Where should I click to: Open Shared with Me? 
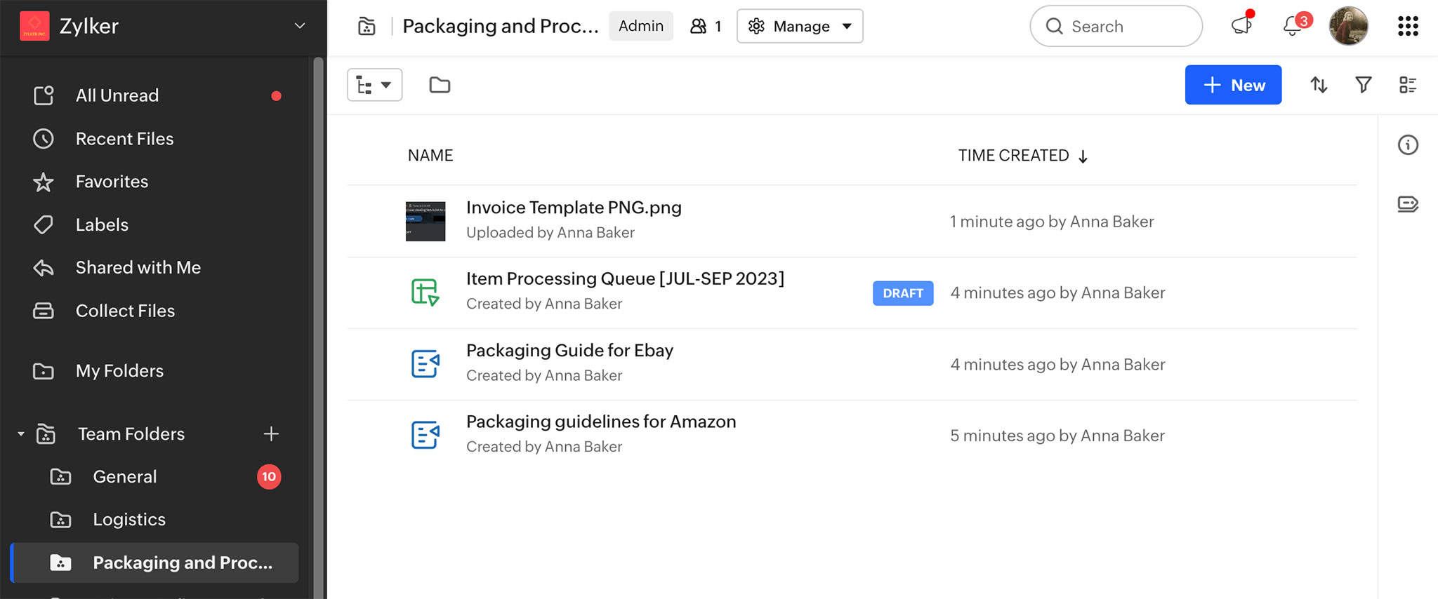click(138, 268)
